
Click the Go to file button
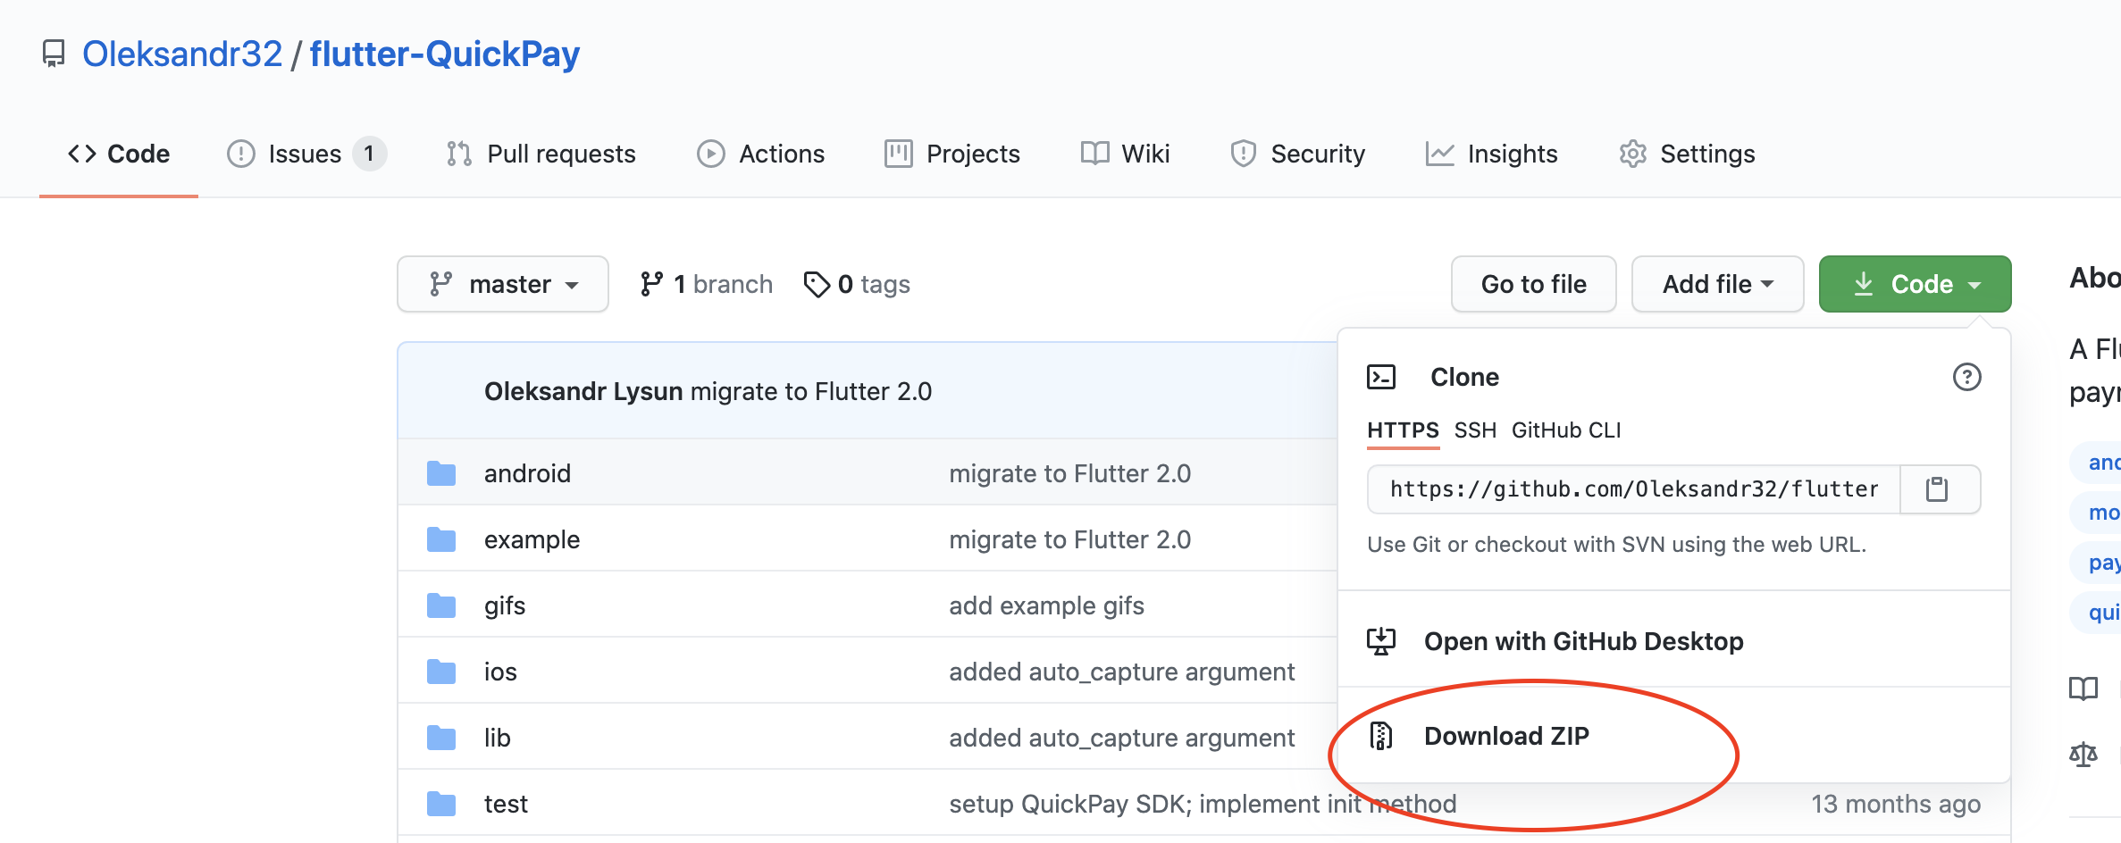[1533, 283]
